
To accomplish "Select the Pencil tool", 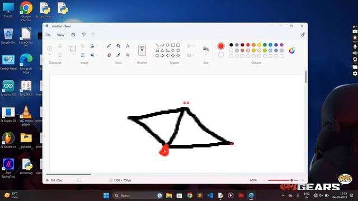I will point(109,46).
